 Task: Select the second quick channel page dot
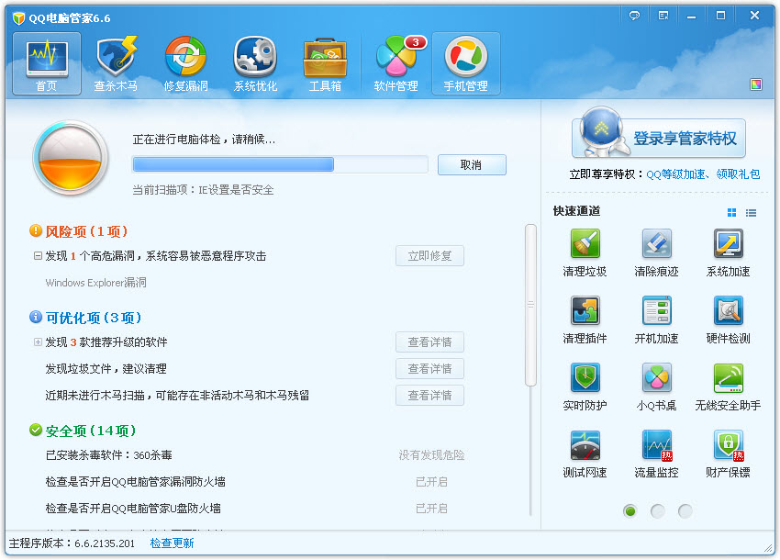click(x=658, y=511)
